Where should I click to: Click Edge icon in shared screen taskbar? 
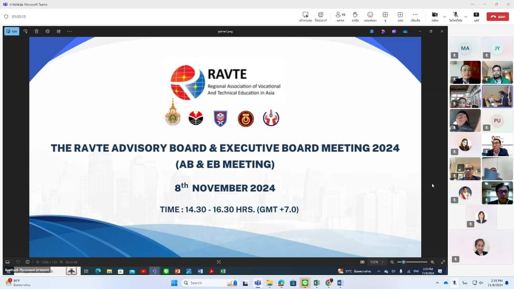(x=98, y=271)
